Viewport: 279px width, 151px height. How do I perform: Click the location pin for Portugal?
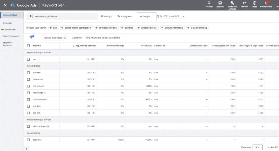coord(102,16)
